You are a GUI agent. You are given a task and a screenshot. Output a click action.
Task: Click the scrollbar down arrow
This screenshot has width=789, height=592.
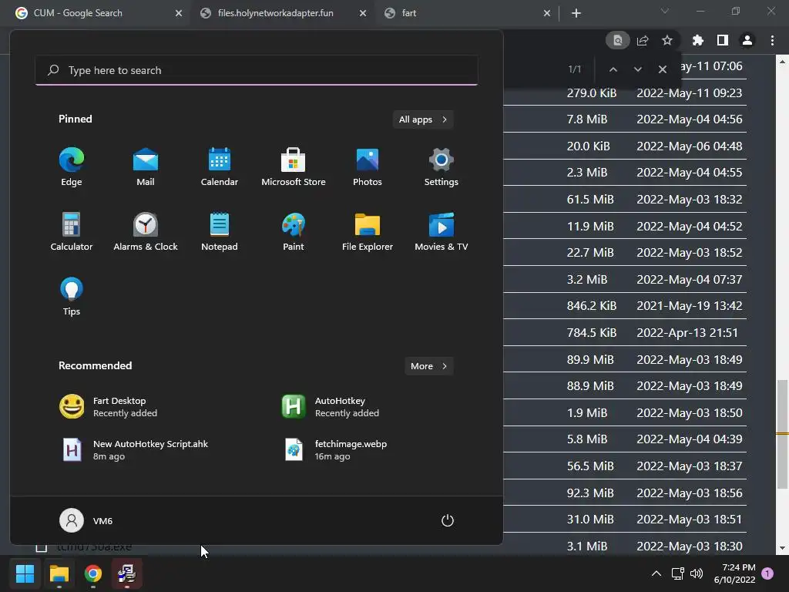point(782,548)
